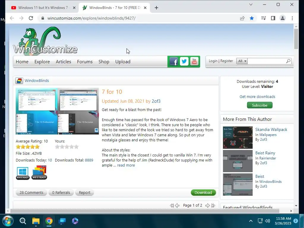Expand the All search category dropdown
Viewport: 304px width, 228px height.
242,61
